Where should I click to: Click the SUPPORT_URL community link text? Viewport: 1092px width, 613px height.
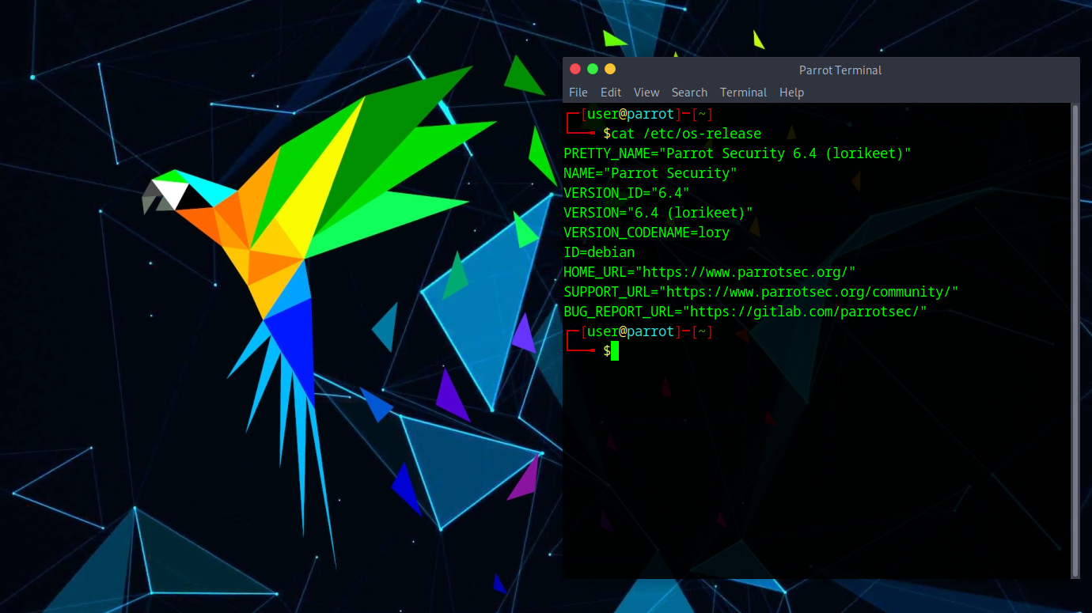tap(809, 292)
